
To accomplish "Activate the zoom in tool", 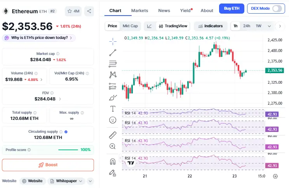I will click(x=113, y=146).
